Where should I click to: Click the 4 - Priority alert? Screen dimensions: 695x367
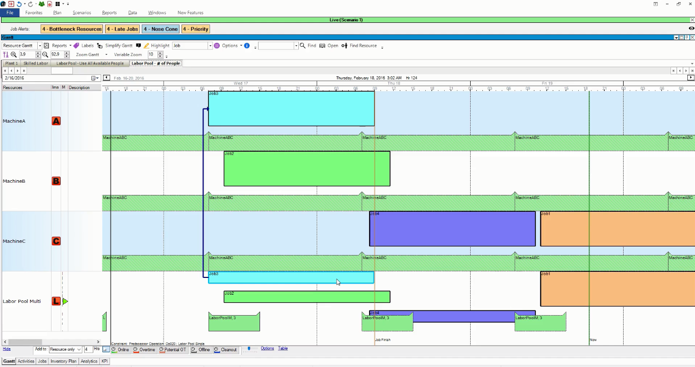pos(196,29)
